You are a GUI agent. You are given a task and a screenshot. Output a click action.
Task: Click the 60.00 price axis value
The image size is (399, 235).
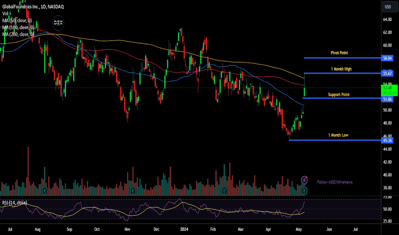(x=387, y=45)
